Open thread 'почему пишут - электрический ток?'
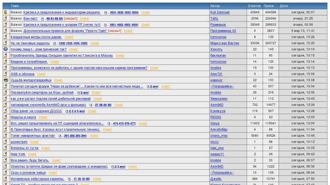This screenshot has height=185, width=330. pos(39,49)
